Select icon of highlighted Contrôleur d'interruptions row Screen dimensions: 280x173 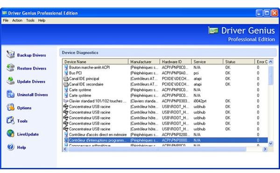click(x=66, y=140)
